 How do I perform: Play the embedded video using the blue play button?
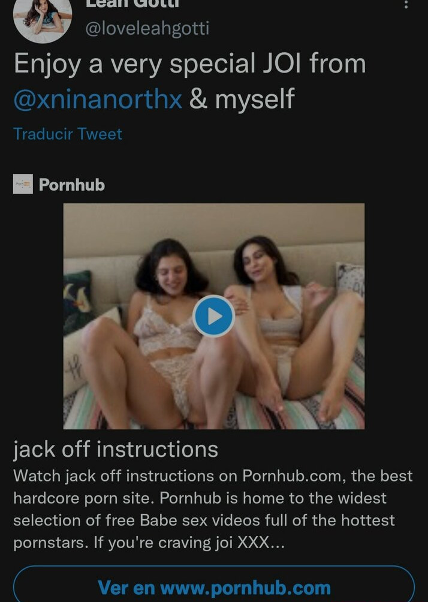point(213,317)
